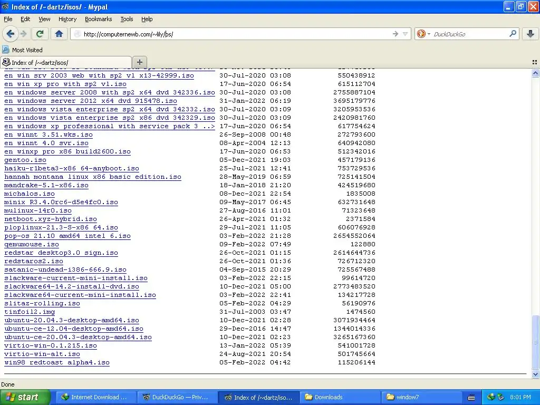
Task: Open the window7 folder taskbar button
Action: [421, 397]
